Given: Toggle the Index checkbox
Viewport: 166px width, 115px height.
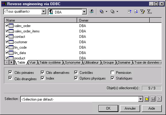Looking at the screenshot, I should pyautogui.click(x=42, y=78).
